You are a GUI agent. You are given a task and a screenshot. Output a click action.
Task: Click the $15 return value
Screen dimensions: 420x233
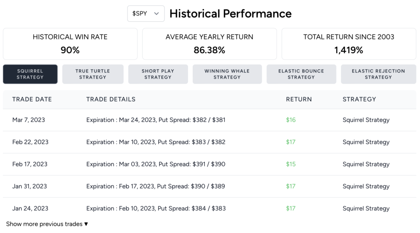pos(290,164)
